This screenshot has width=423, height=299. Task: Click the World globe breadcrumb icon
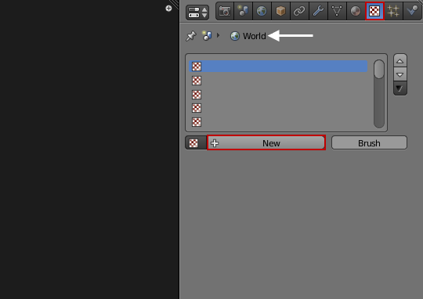click(x=235, y=36)
